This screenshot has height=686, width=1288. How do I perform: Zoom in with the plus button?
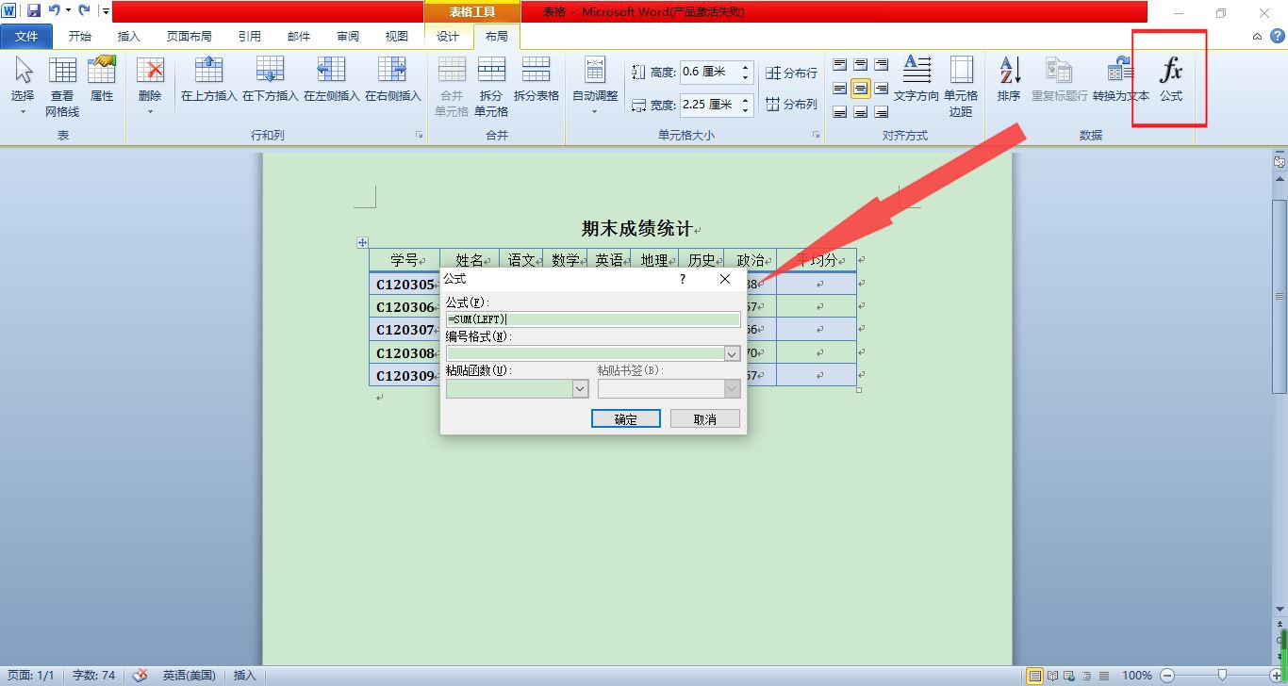[1276, 676]
